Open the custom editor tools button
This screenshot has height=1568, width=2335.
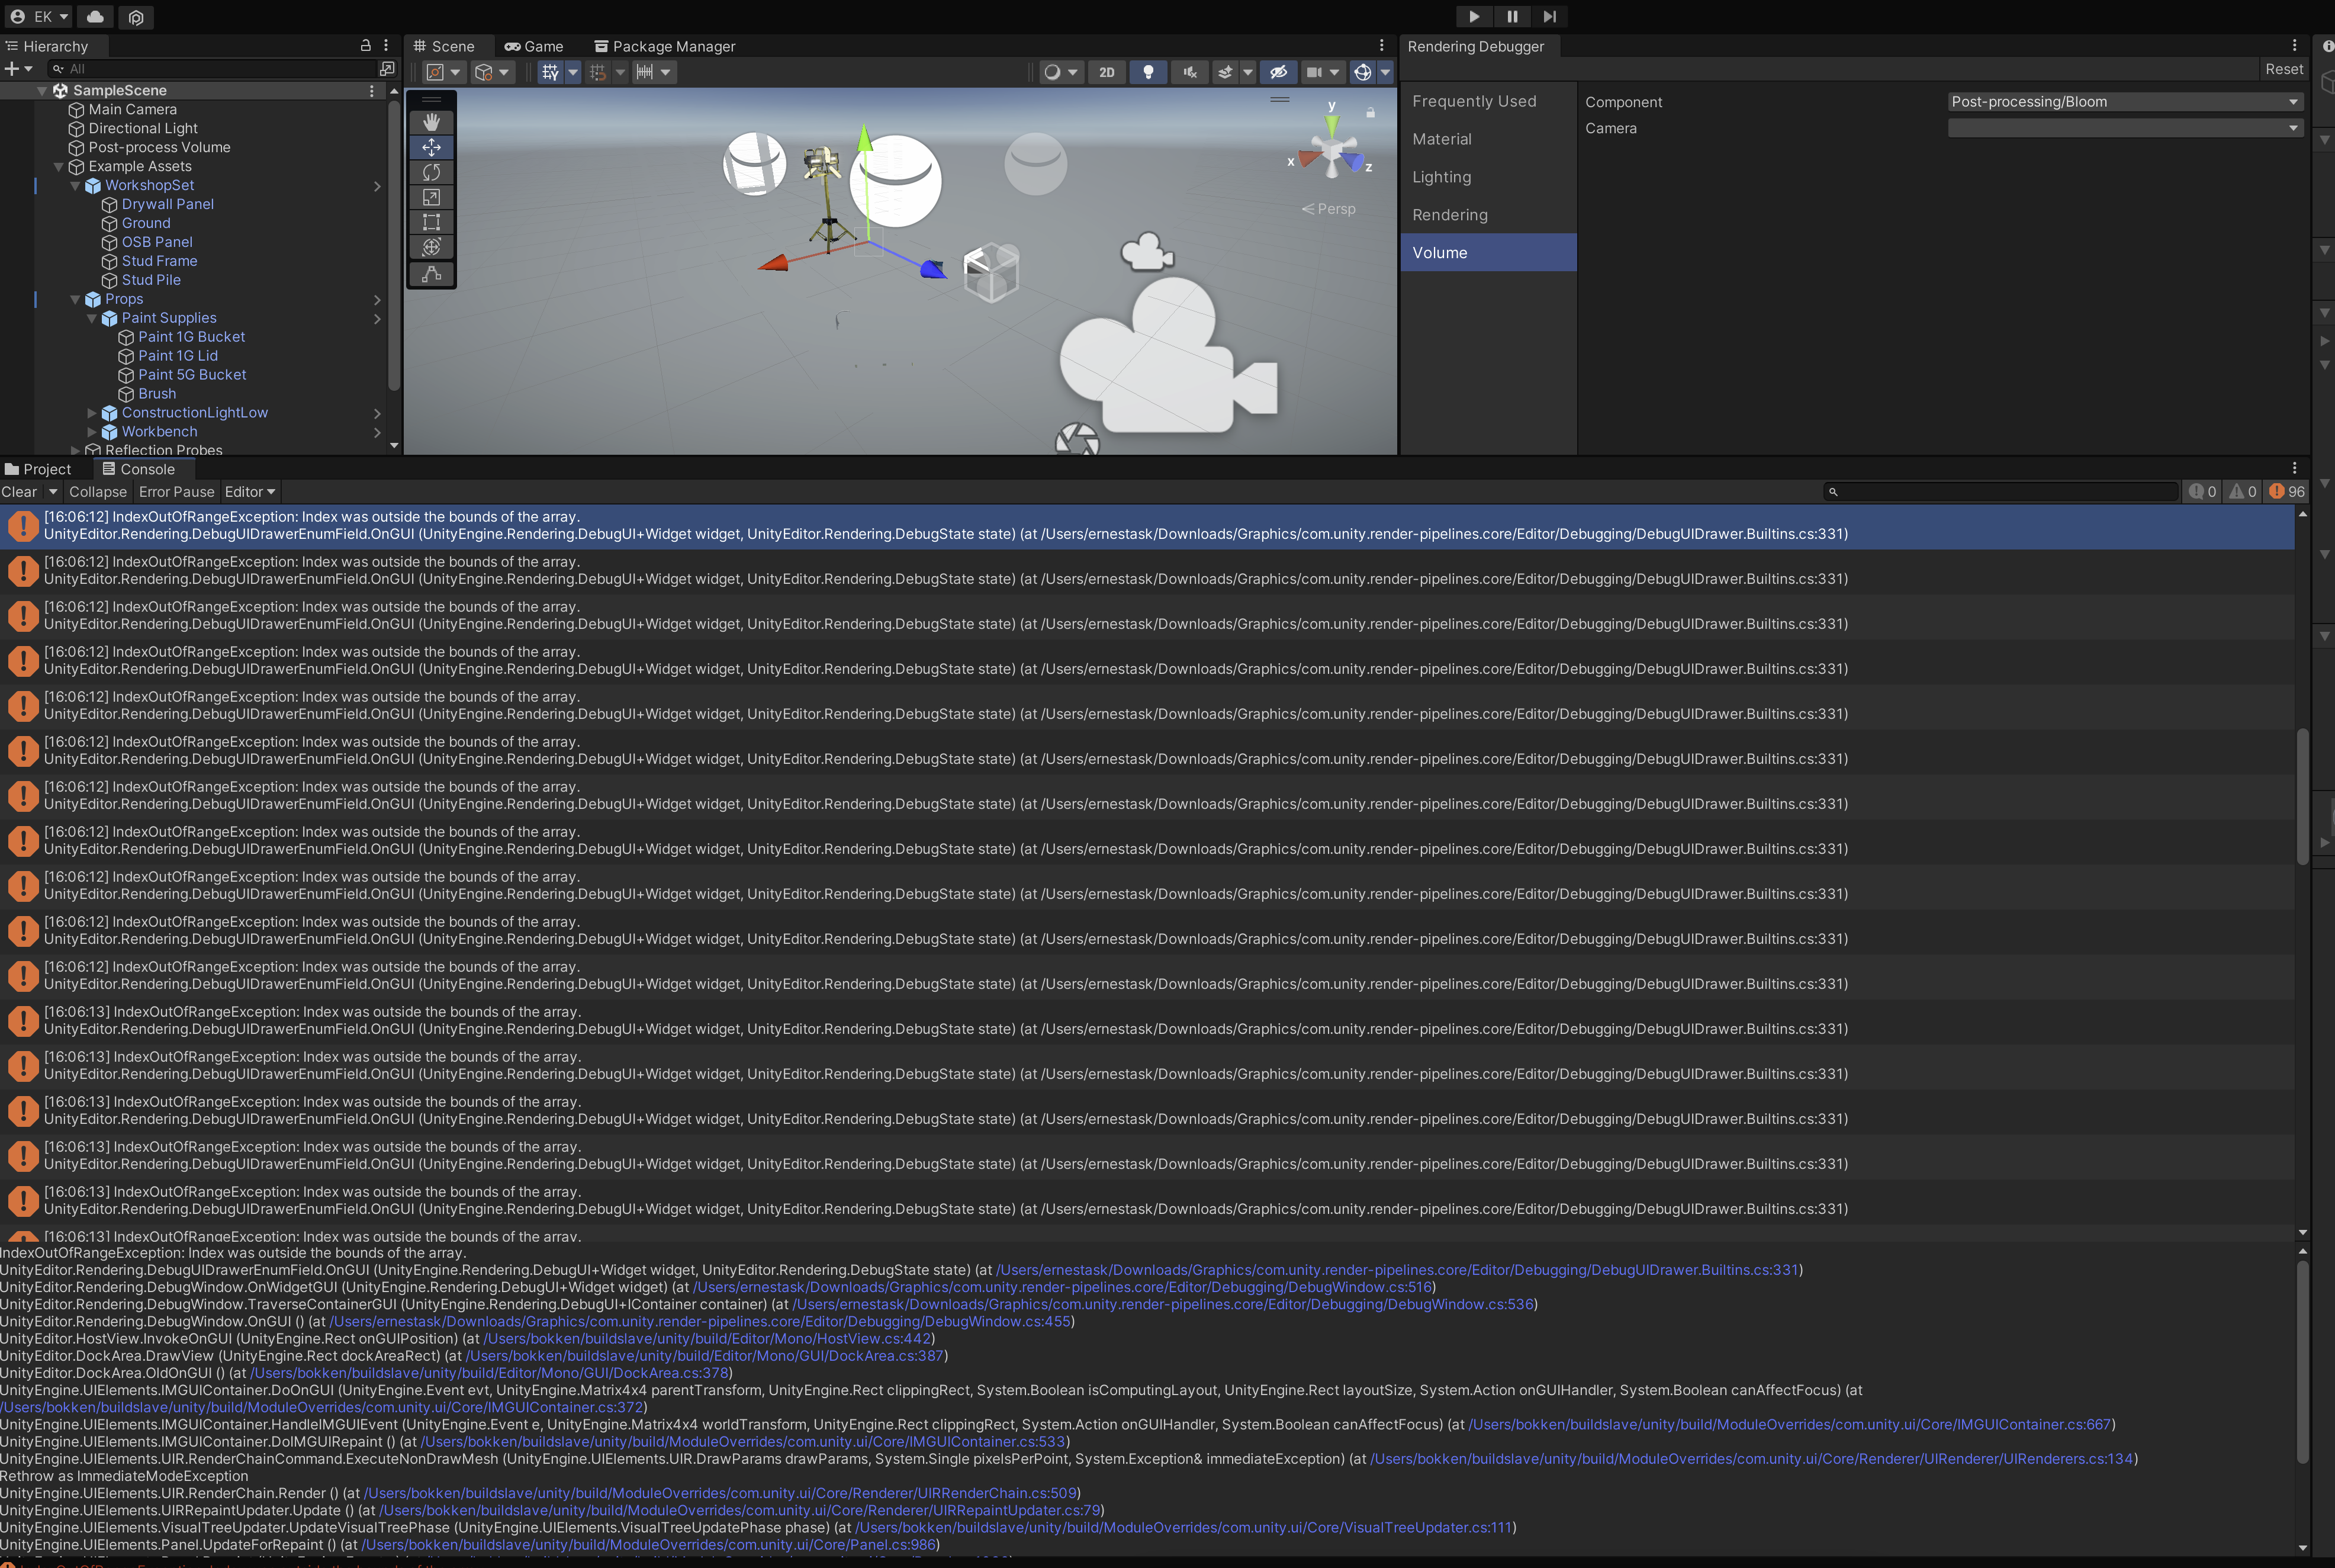coord(431,273)
